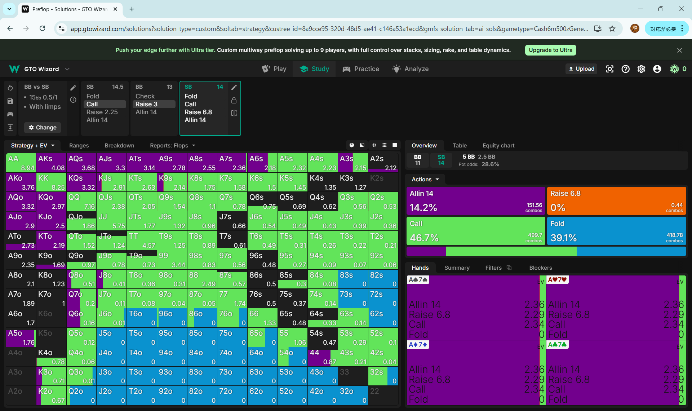Viewport: 692px width, 411px height.
Task: Open the help question mark icon
Action: coord(625,69)
